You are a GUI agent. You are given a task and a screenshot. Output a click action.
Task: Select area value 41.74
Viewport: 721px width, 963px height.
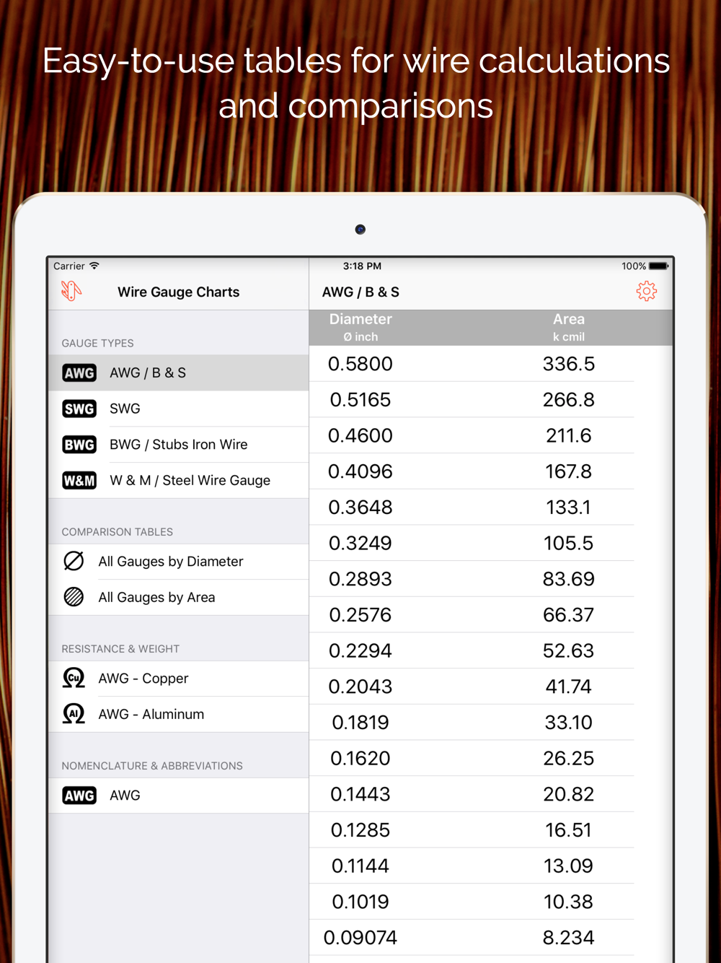coord(569,687)
